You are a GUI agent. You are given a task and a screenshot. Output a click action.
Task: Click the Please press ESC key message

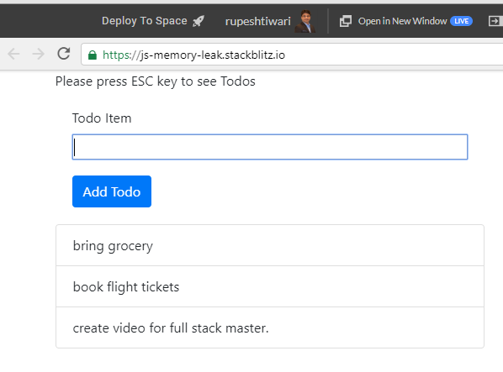pos(156,81)
